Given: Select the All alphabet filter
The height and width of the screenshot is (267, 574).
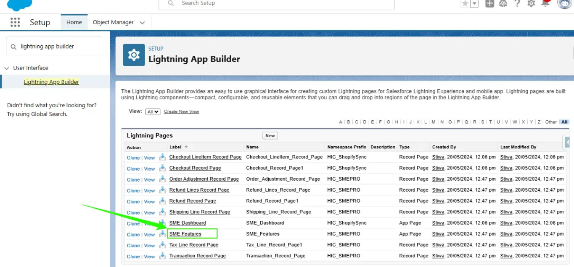Looking at the screenshot, I should point(564,122).
